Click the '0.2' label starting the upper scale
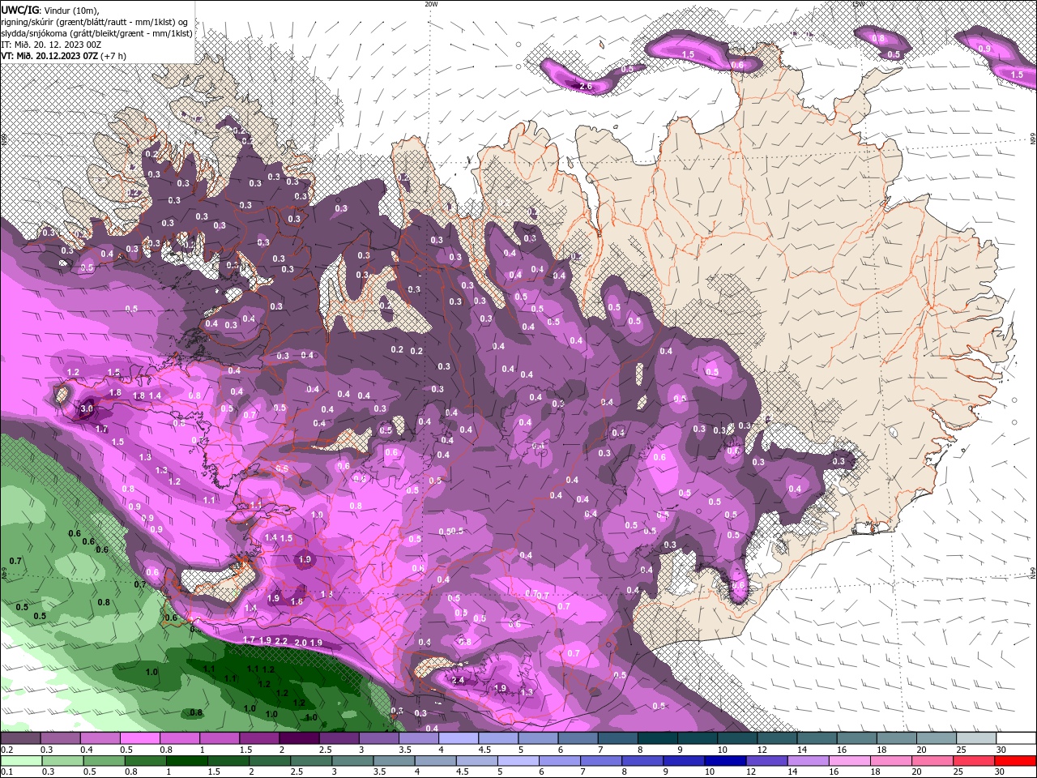 coord(6,750)
